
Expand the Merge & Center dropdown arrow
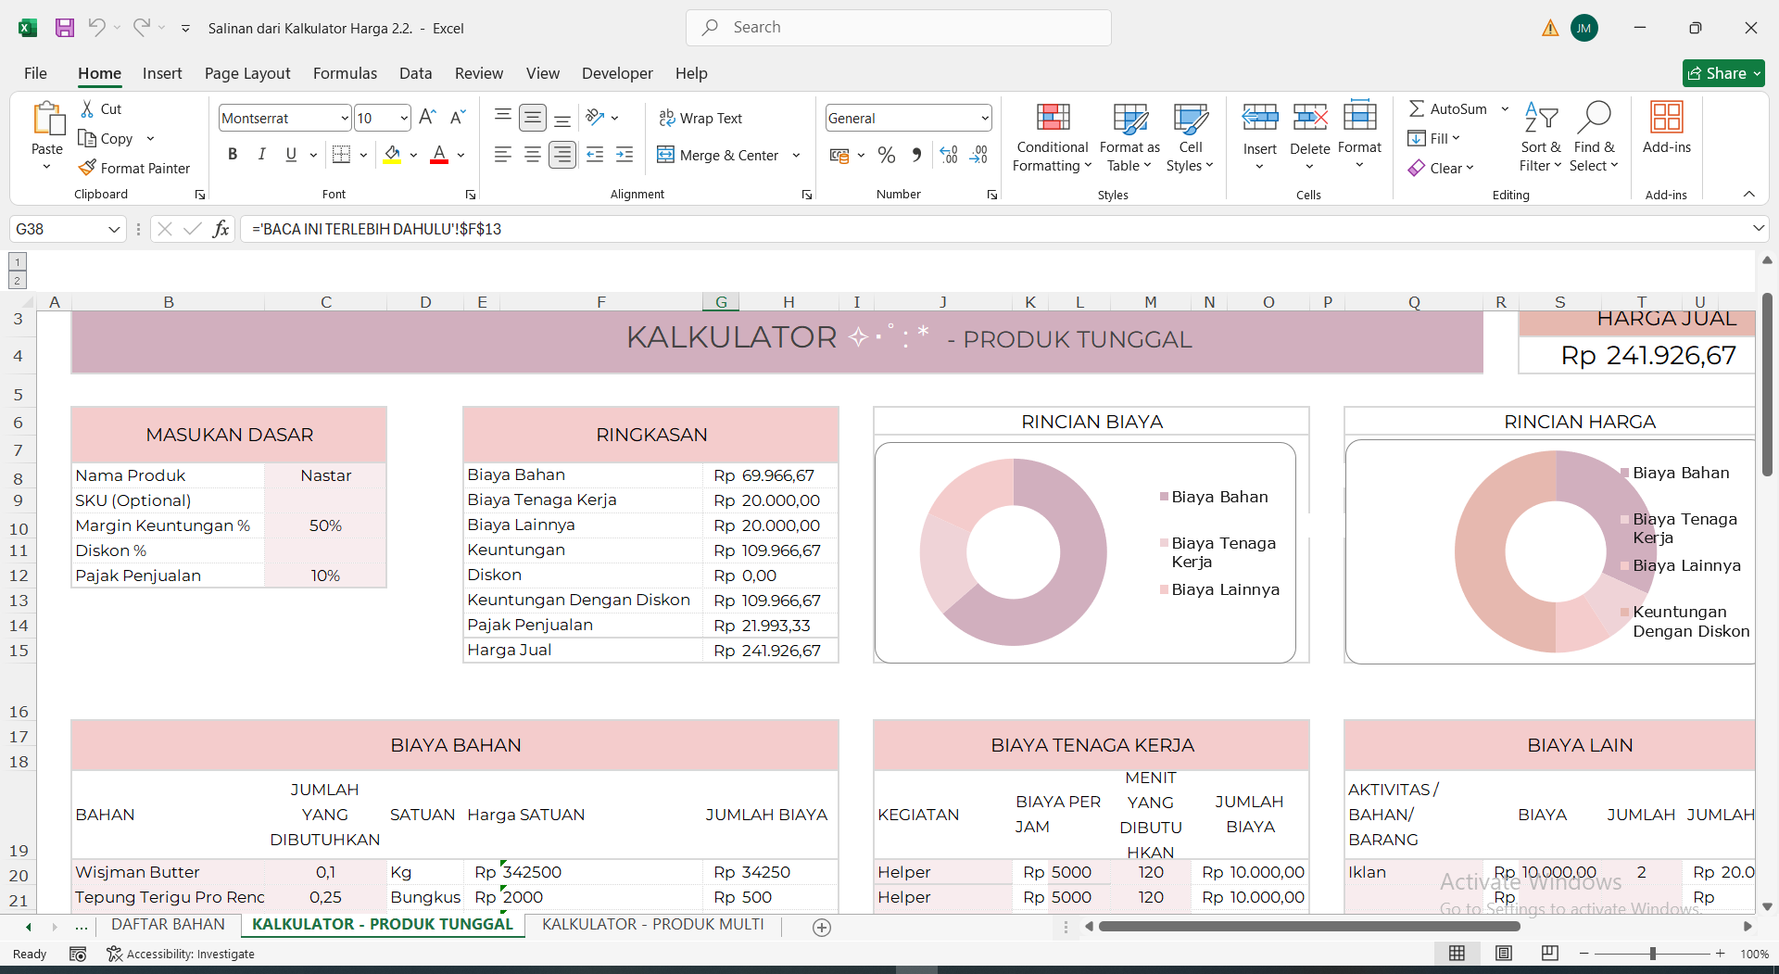(x=796, y=155)
